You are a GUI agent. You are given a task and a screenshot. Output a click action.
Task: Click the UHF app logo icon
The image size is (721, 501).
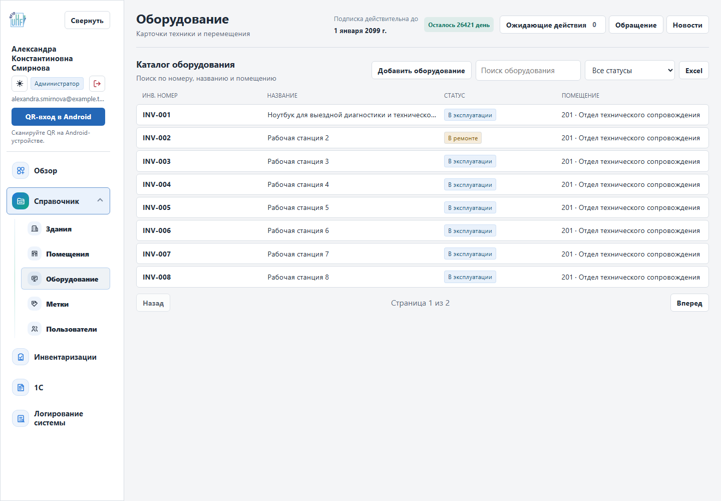point(18,20)
